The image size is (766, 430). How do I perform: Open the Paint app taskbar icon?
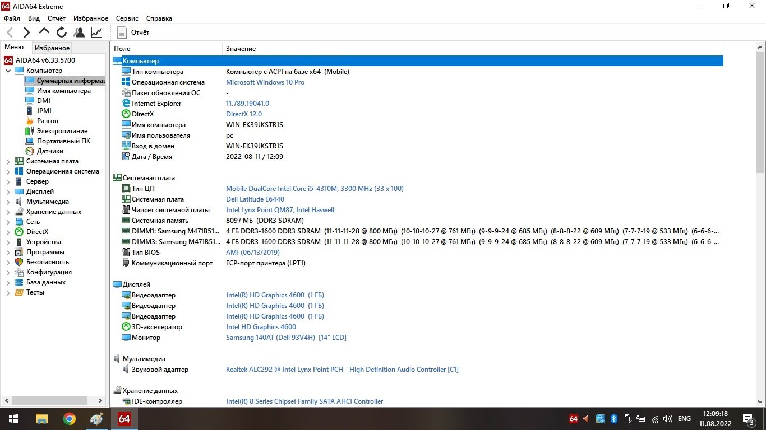coord(97,419)
